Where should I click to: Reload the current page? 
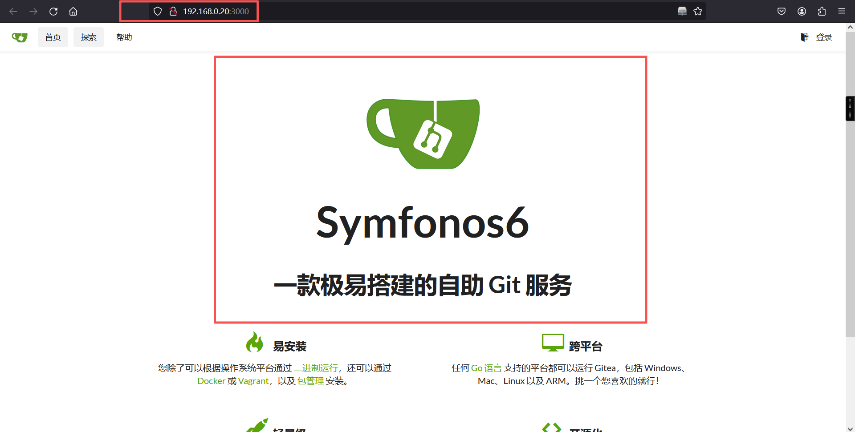(53, 12)
